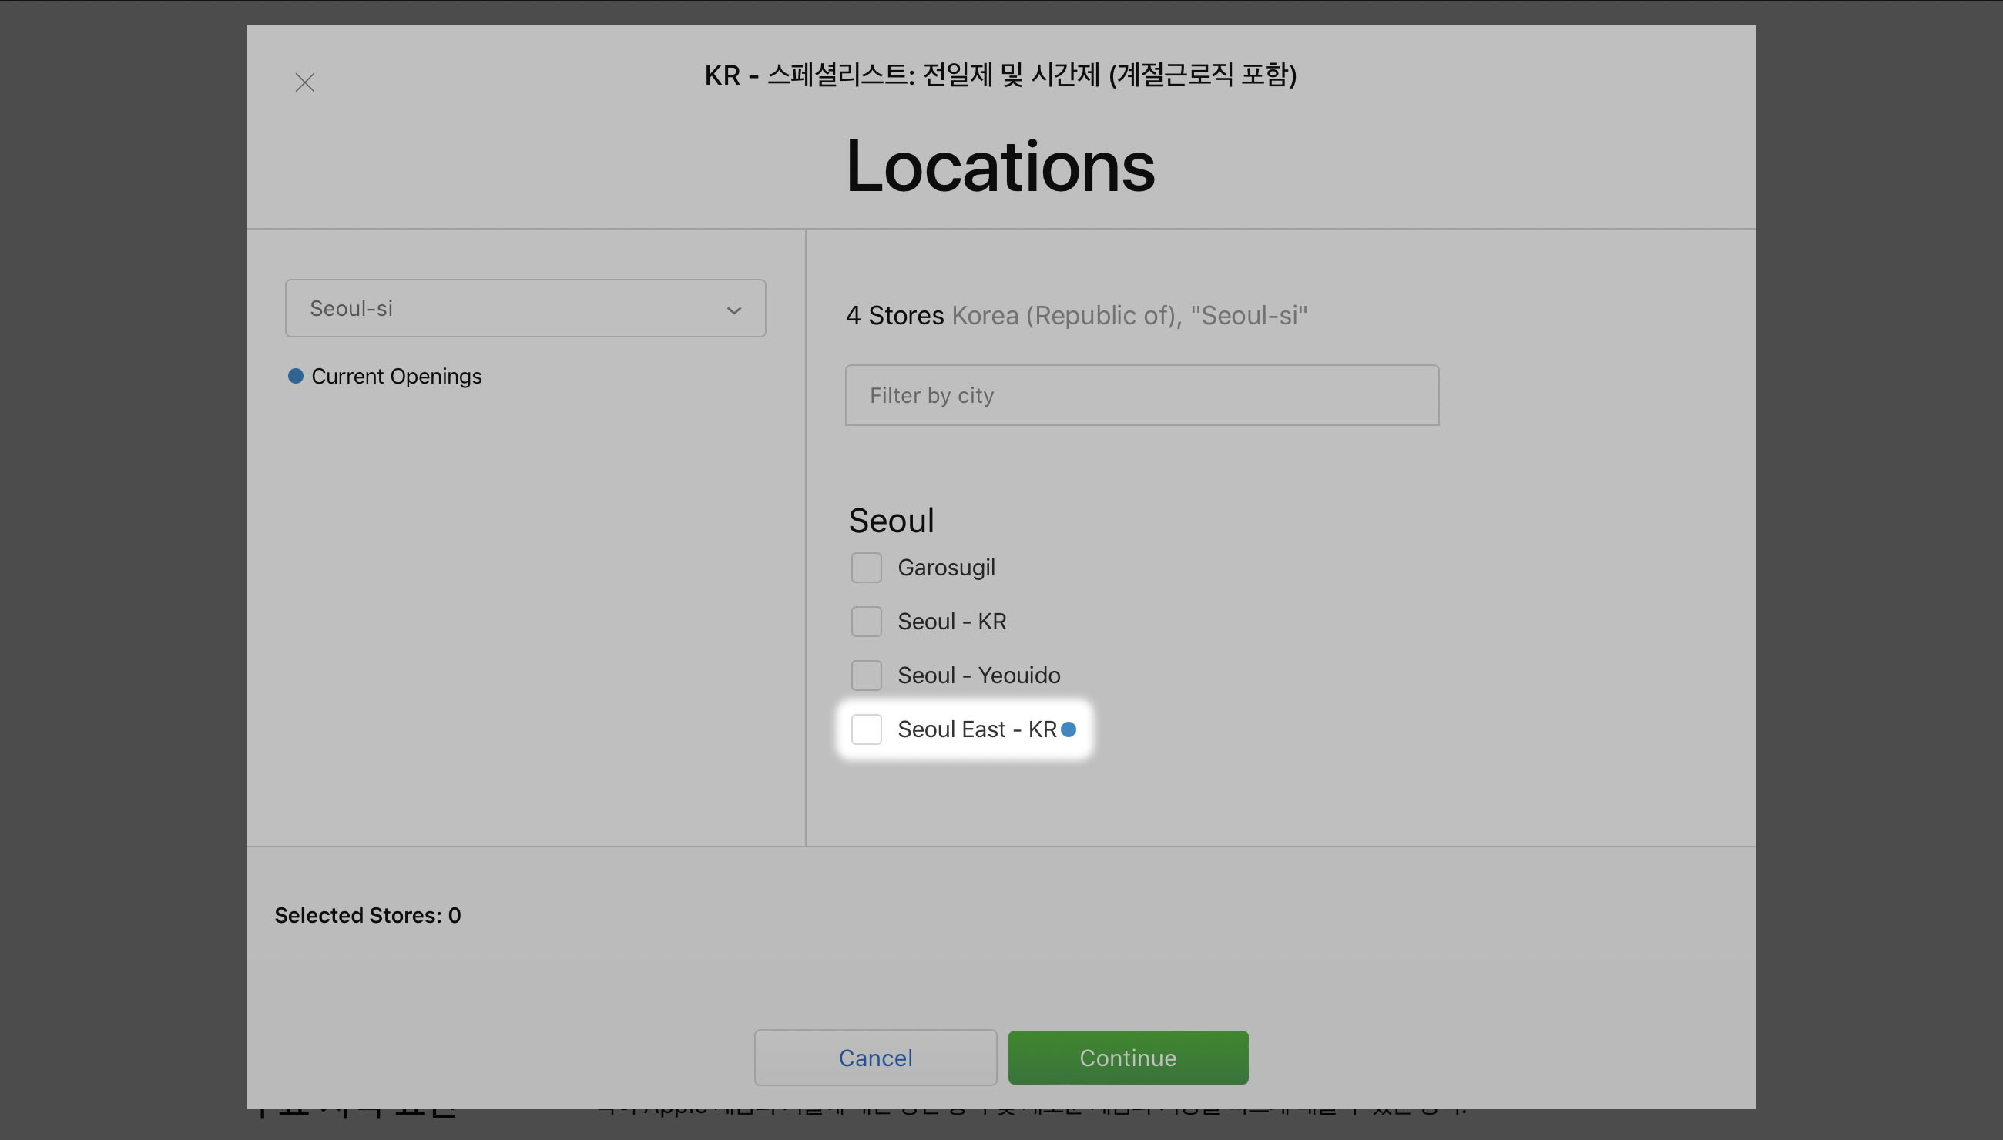Tick the Seoul - KR checkbox
The width and height of the screenshot is (2003, 1140).
pyautogui.click(x=866, y=622)
